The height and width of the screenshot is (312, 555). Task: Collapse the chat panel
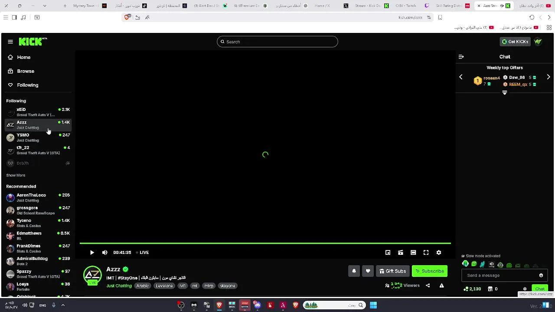[461, 57]
